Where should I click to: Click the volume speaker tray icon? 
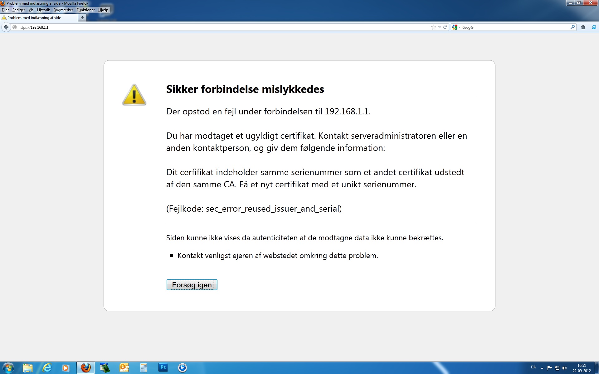tap(565, 368)
